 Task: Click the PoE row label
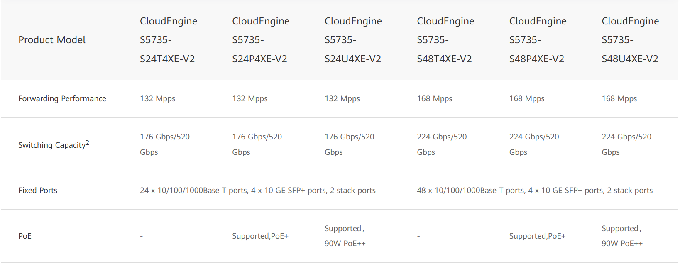click(x=25, y=236)
